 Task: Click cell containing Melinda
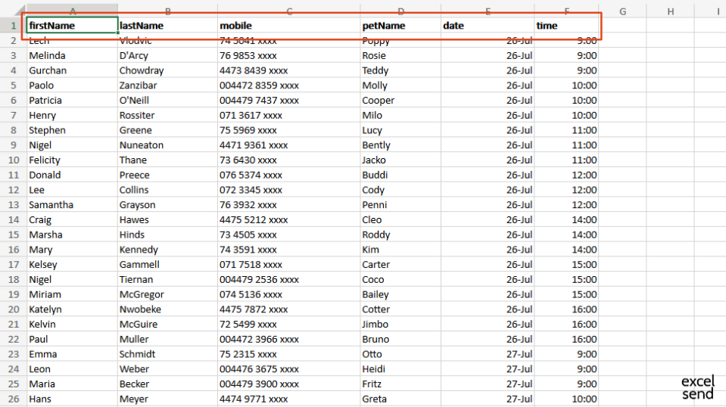point(72,55)
